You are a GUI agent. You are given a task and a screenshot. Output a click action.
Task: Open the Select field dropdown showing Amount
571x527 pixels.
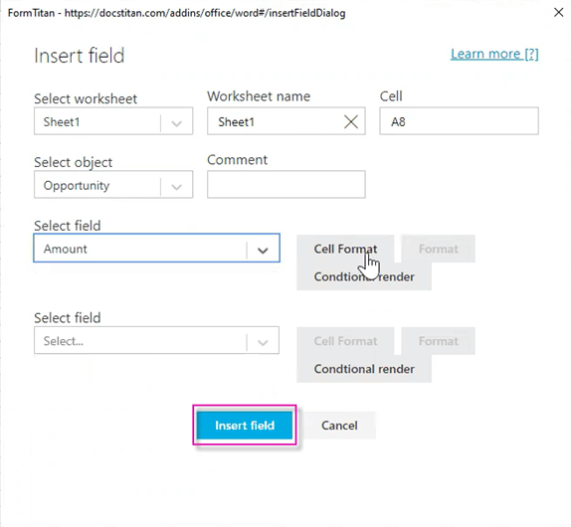coord(156,248)
